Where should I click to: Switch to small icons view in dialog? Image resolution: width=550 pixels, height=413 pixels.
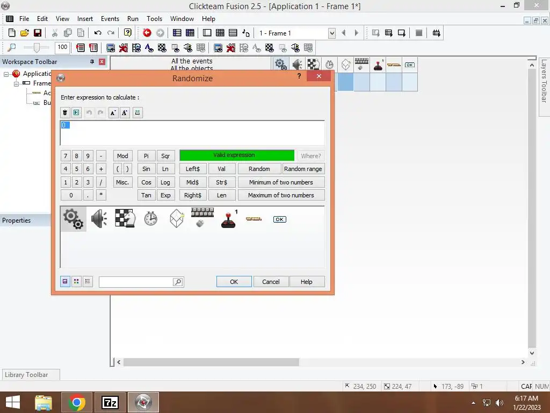click(76, 281)
